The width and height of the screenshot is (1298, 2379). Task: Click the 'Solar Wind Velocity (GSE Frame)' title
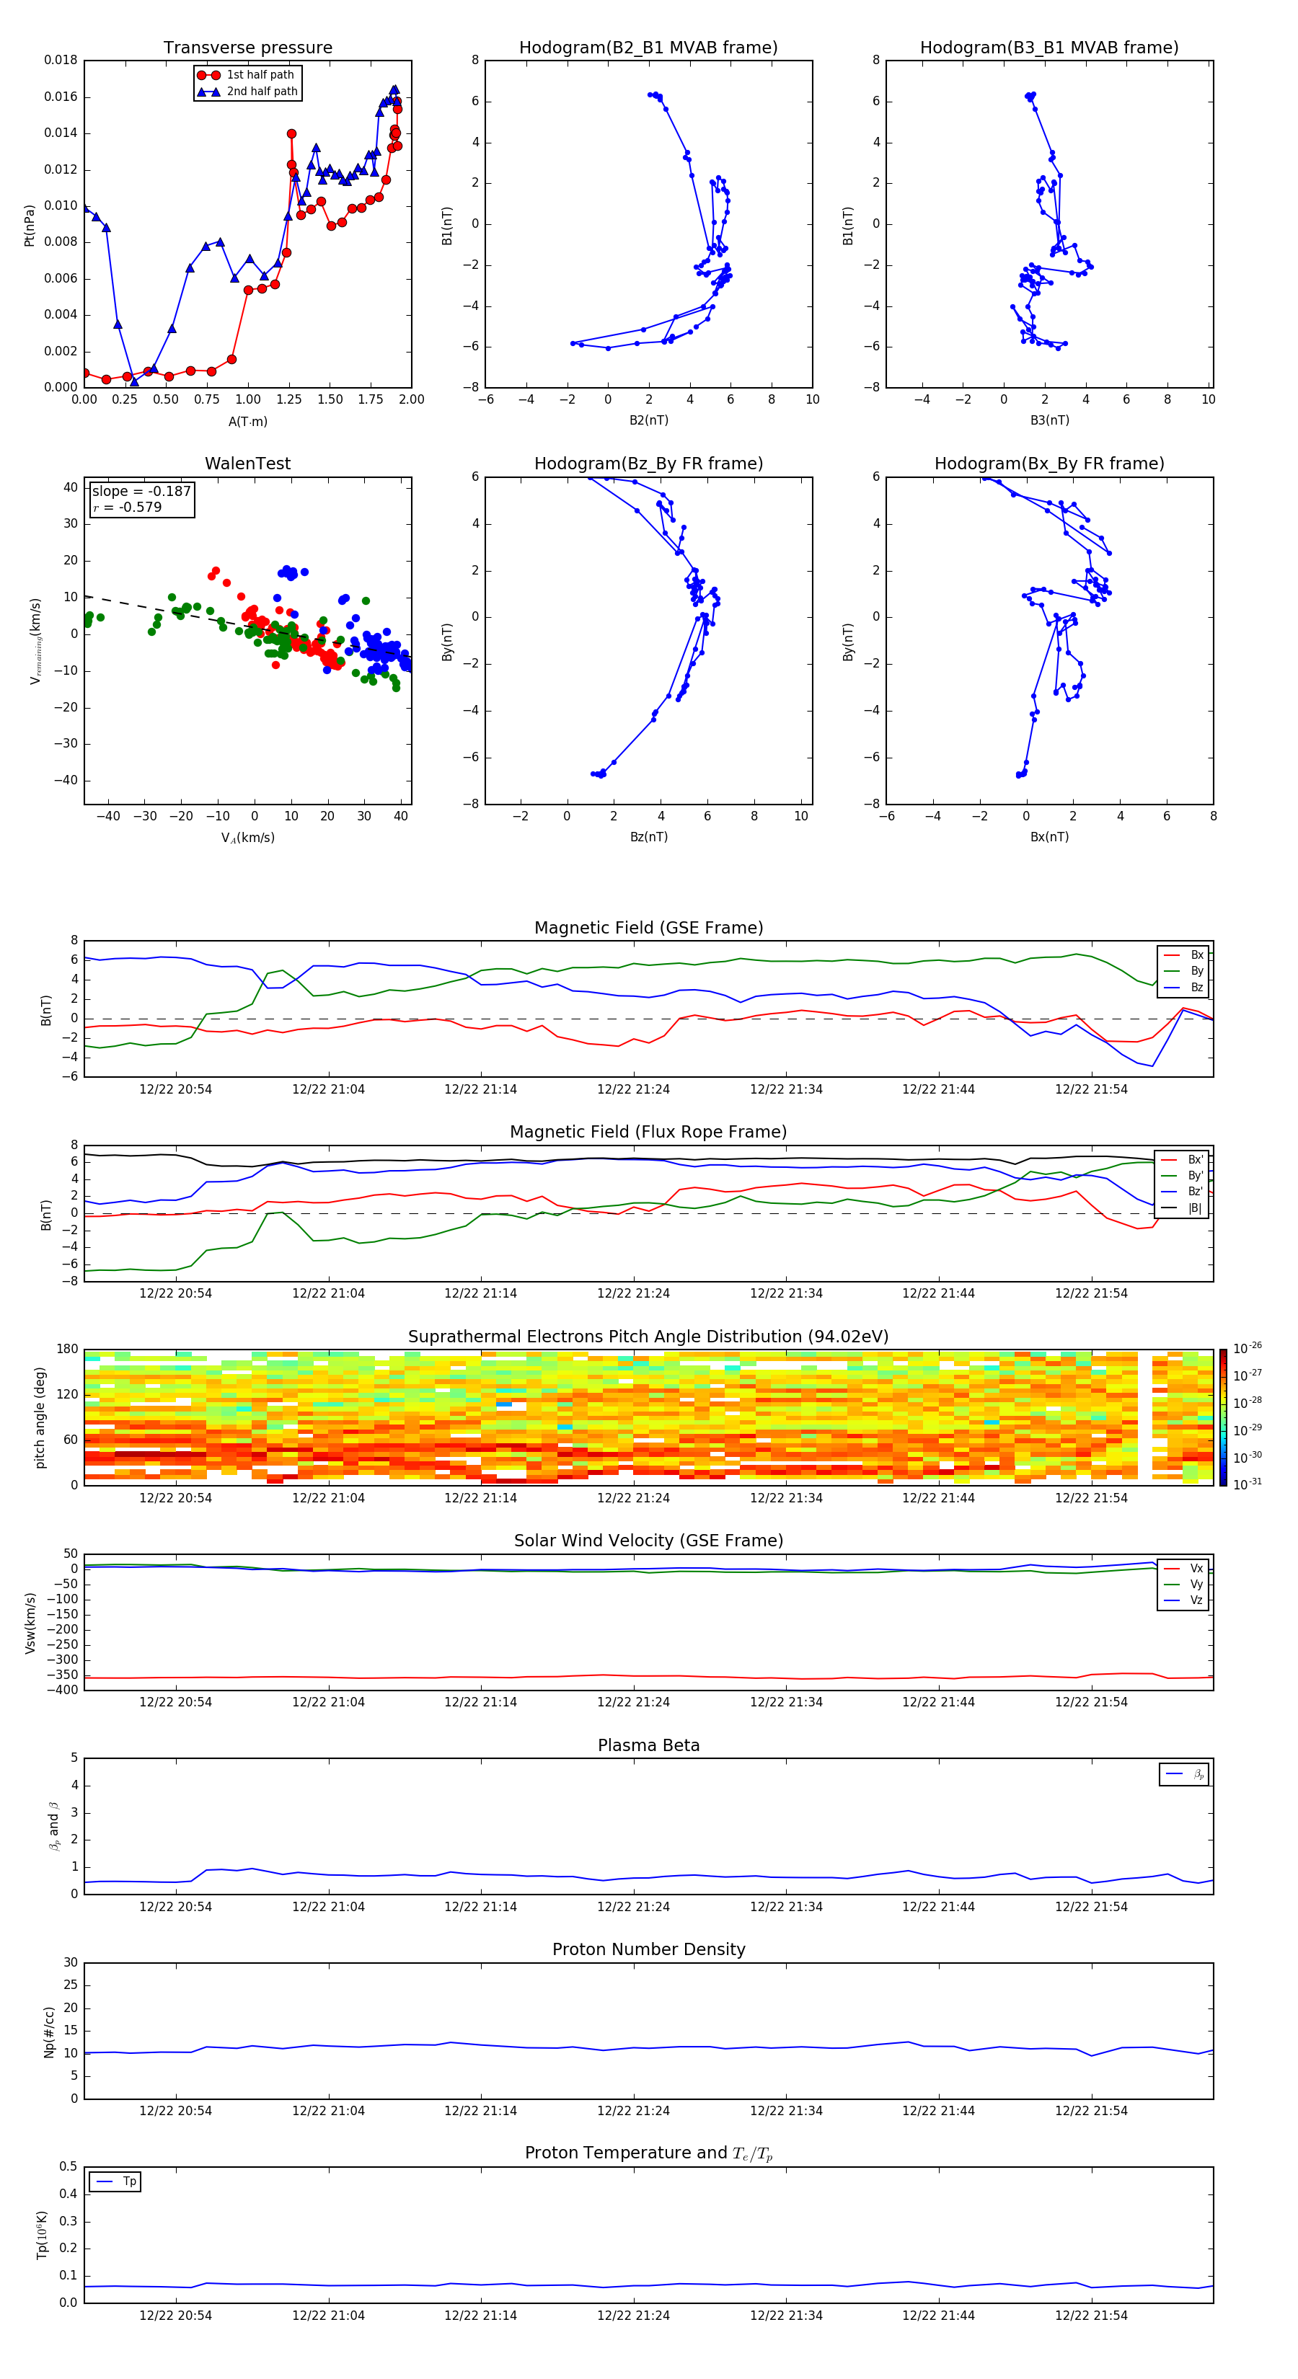click(x=648, y=1541)
